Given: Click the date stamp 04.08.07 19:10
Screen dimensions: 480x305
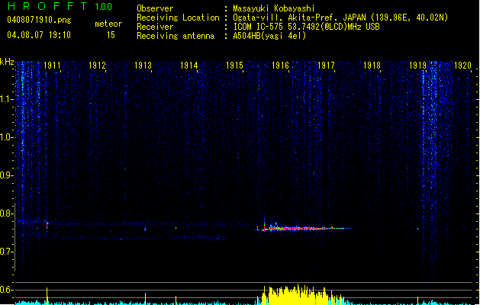Looking at the screenshot, I should [x=39, y=35].
